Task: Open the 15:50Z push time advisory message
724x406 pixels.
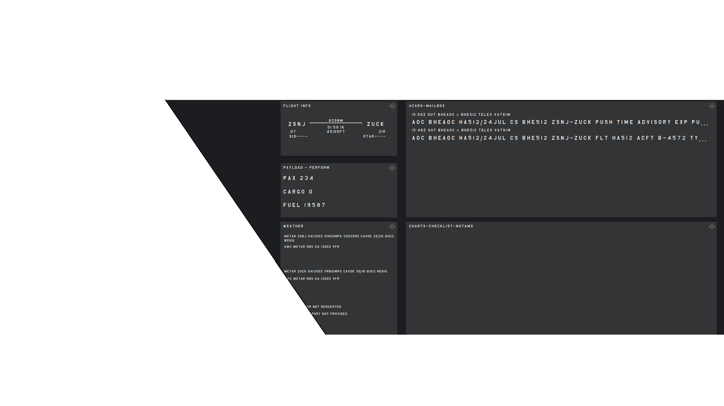Action: [560, 122]
